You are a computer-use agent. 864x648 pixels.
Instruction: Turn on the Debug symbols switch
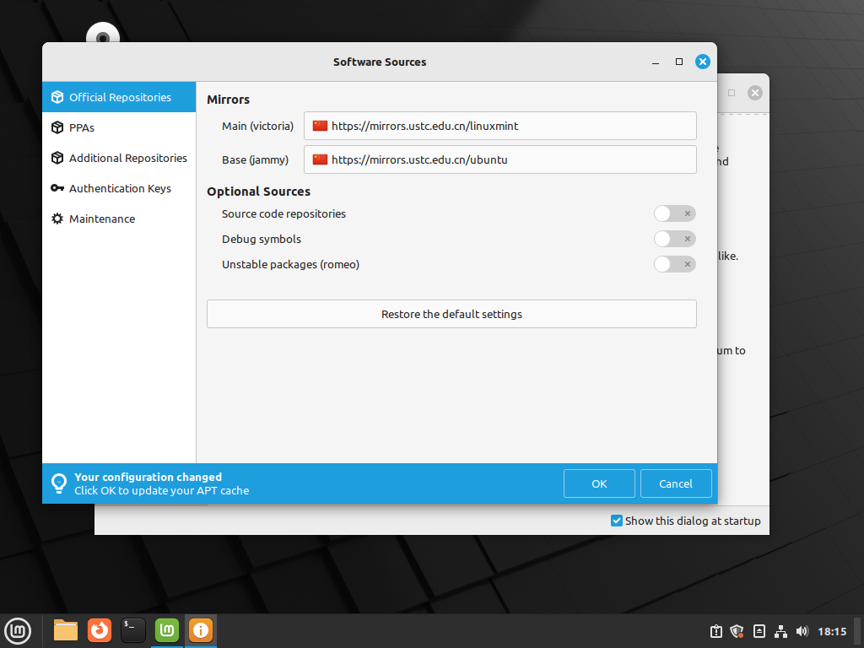(674, 239)
